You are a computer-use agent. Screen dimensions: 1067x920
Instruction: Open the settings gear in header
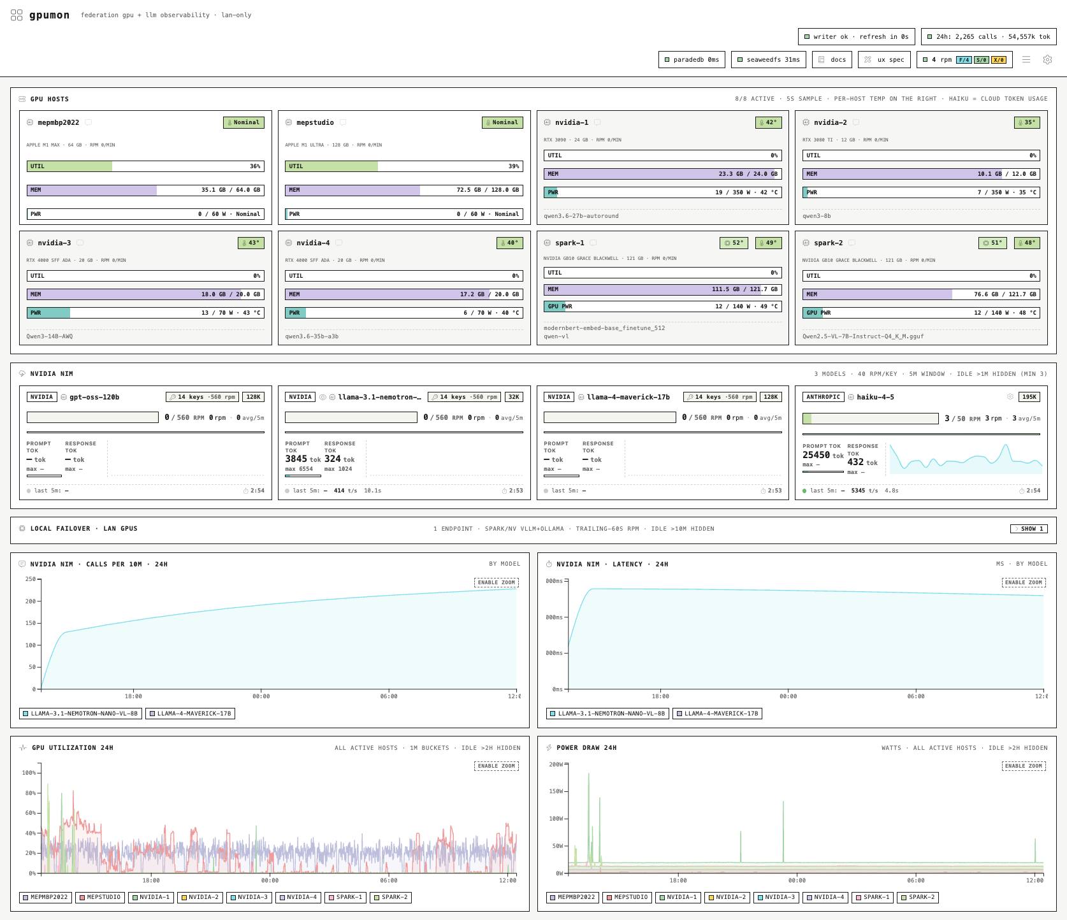coord(1047,59)
